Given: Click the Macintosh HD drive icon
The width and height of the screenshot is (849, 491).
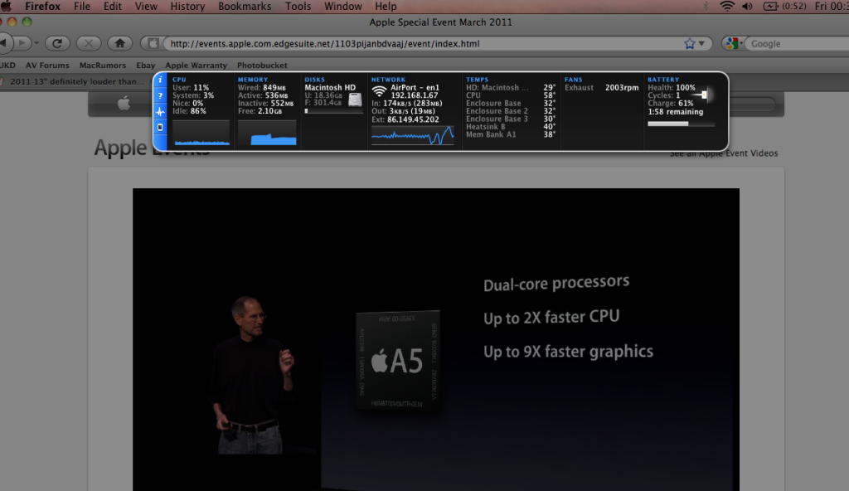Looking at the screenshot, I should coord(355,100).
